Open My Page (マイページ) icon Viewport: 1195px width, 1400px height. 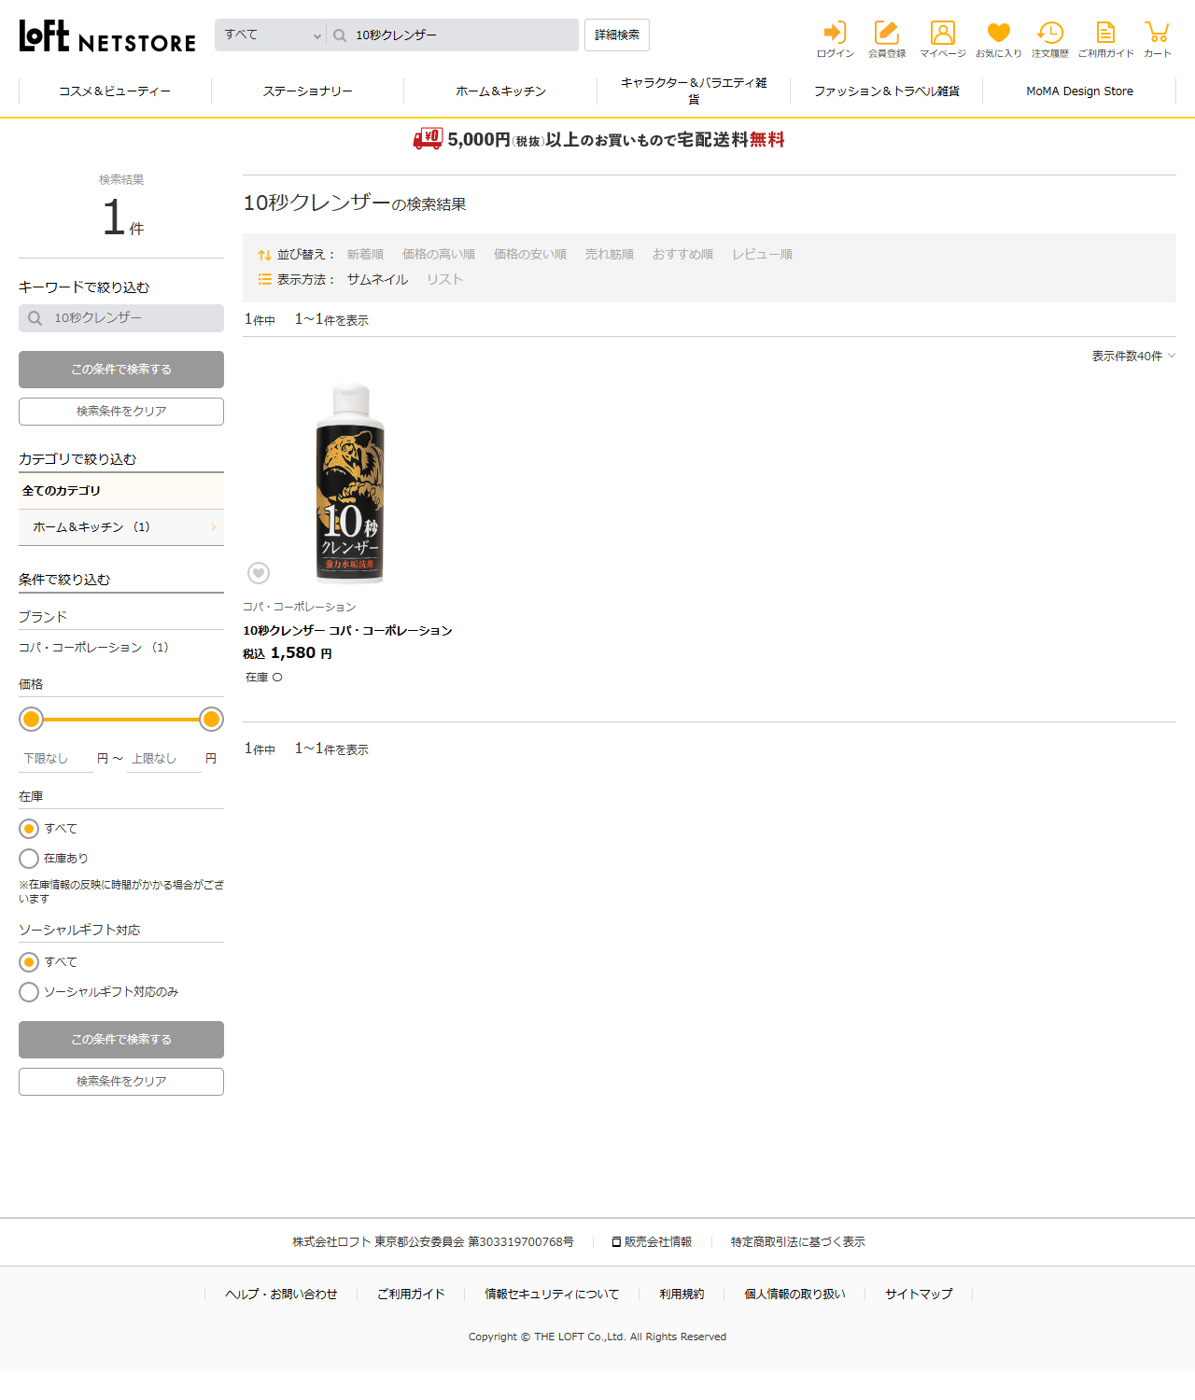(x=943, y=39)
